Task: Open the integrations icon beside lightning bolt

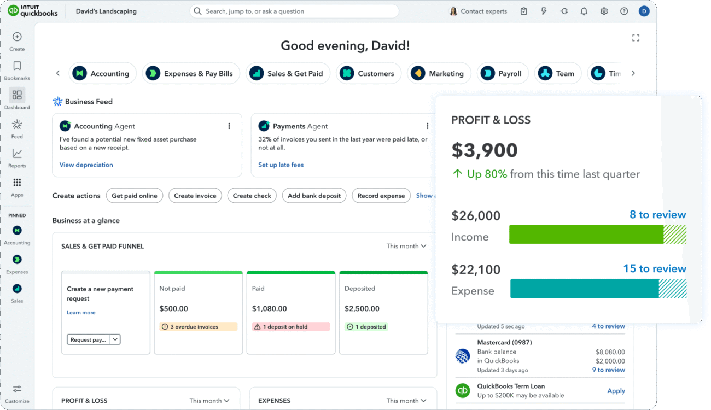Action: click(x=564, y=11)
